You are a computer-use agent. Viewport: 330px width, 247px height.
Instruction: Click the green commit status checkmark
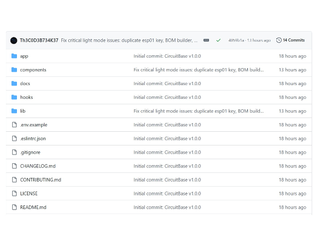[x=218, y=40]
